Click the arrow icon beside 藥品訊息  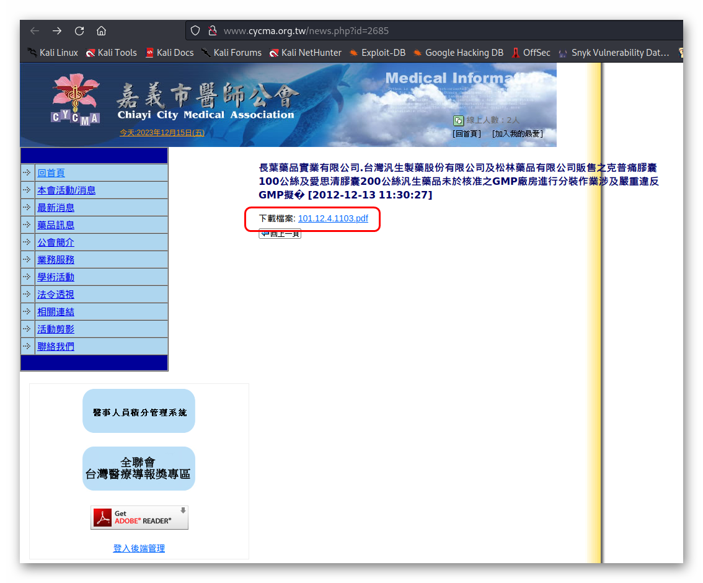pos(27,225)
